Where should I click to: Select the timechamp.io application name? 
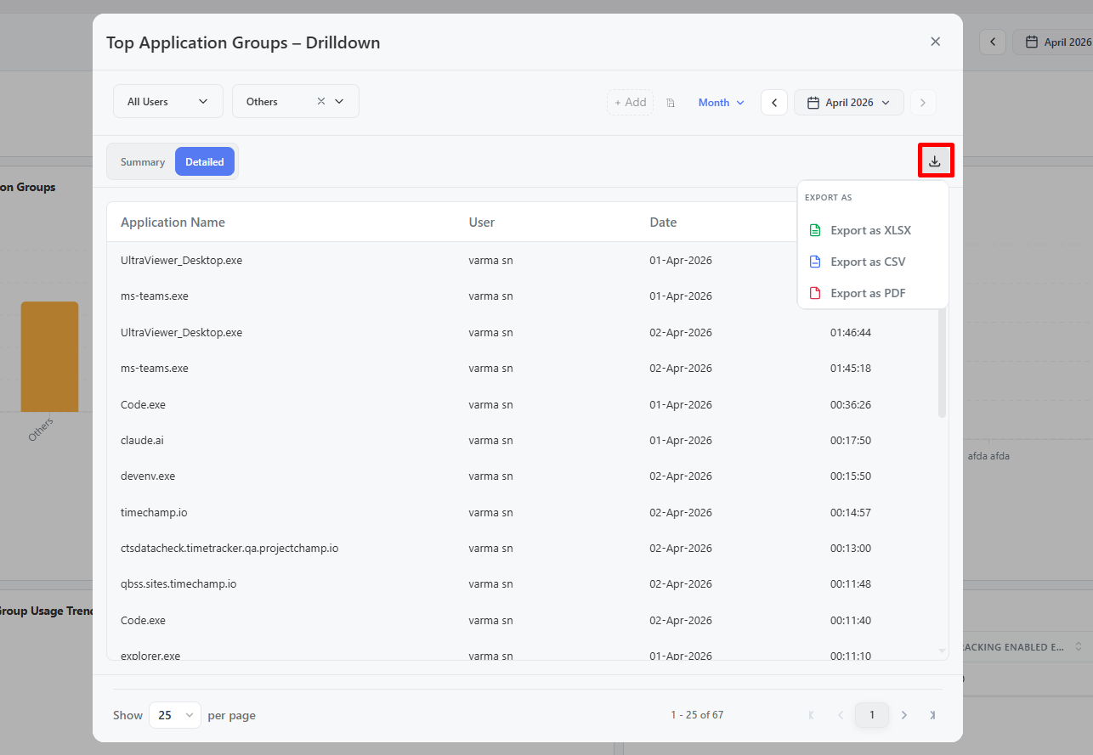click(x=154, y=513)
